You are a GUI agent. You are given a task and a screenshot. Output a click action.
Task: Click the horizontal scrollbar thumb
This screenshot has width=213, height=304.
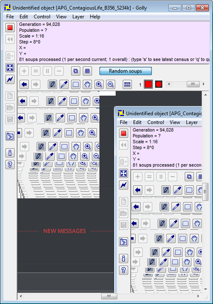coord(109,296)
